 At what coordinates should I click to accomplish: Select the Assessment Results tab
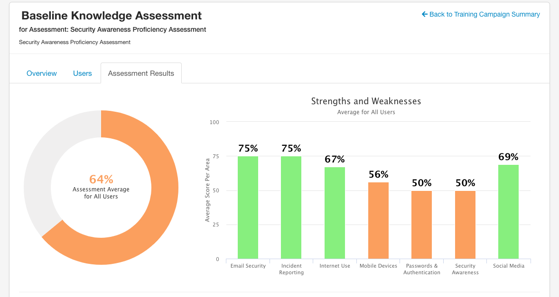pyautogui.click(x=141, y=73)
